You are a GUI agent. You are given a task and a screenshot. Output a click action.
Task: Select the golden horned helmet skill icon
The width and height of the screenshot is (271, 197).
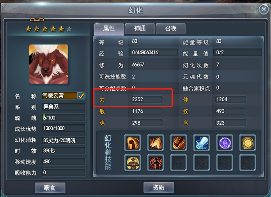tap(133, 163)
